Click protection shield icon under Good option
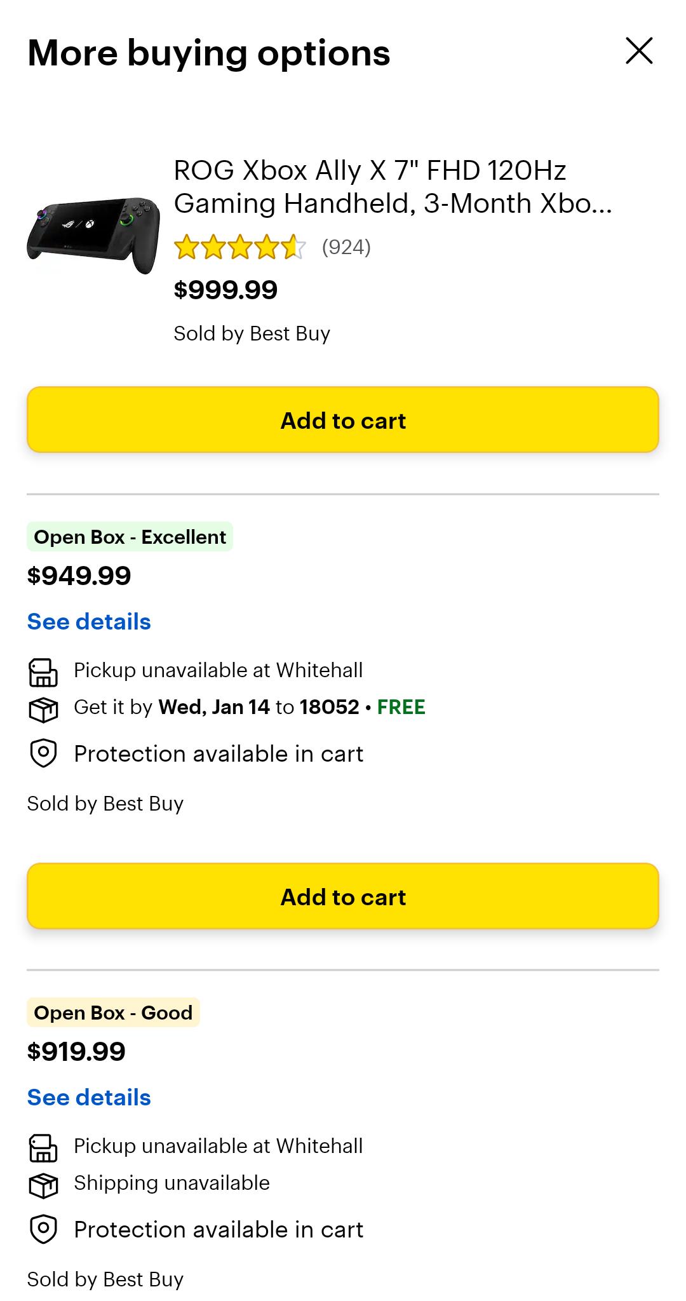 pos(43,1229)
